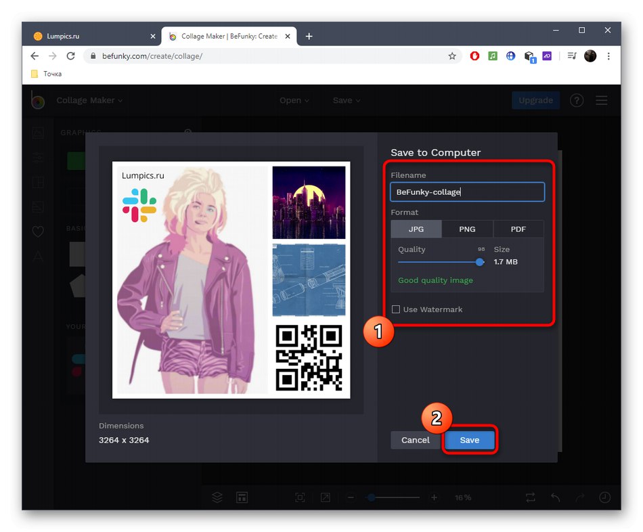This screenshot has height=532, width=643.
Task: Click the browser address bar URL
Action: pos(152,56)
